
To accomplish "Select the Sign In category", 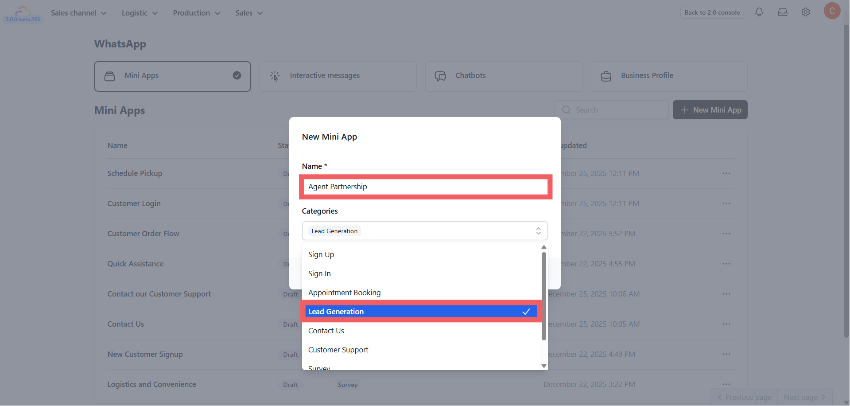I will pos(421,273).
